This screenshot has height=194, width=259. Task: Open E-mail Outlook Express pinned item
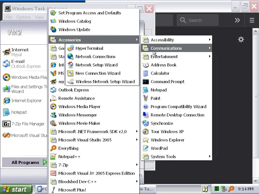(25, 64)
